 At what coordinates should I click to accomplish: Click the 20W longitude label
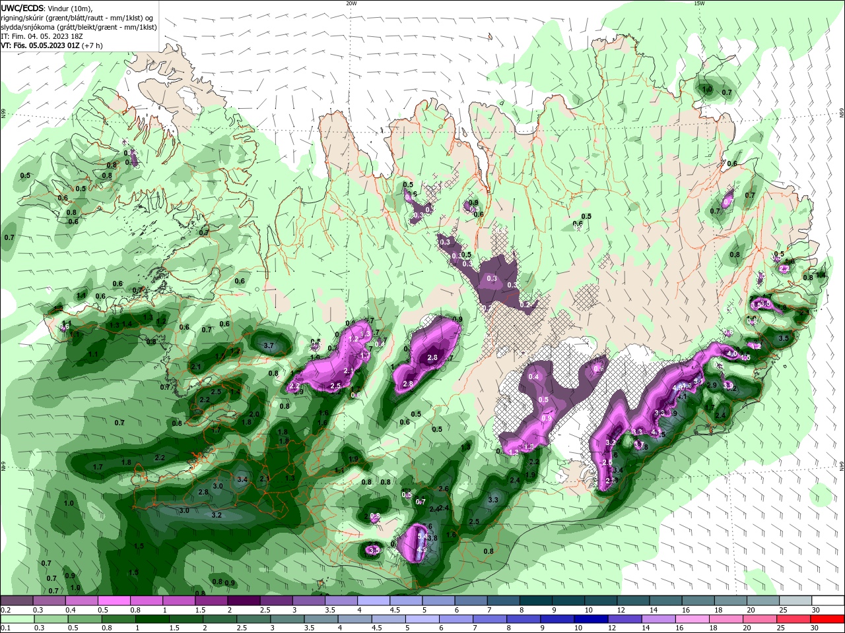tap(351, 3)
